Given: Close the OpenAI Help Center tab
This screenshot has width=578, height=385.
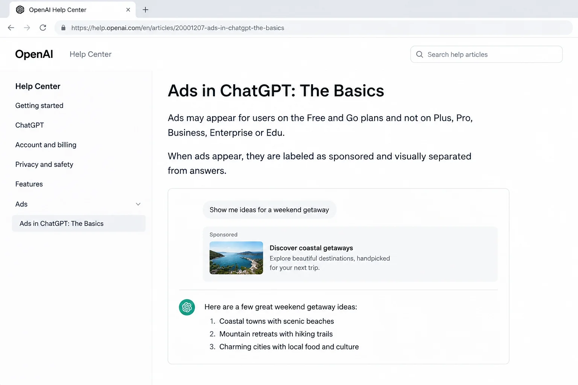Looking at the screenshot, I should tap(128, 10).
